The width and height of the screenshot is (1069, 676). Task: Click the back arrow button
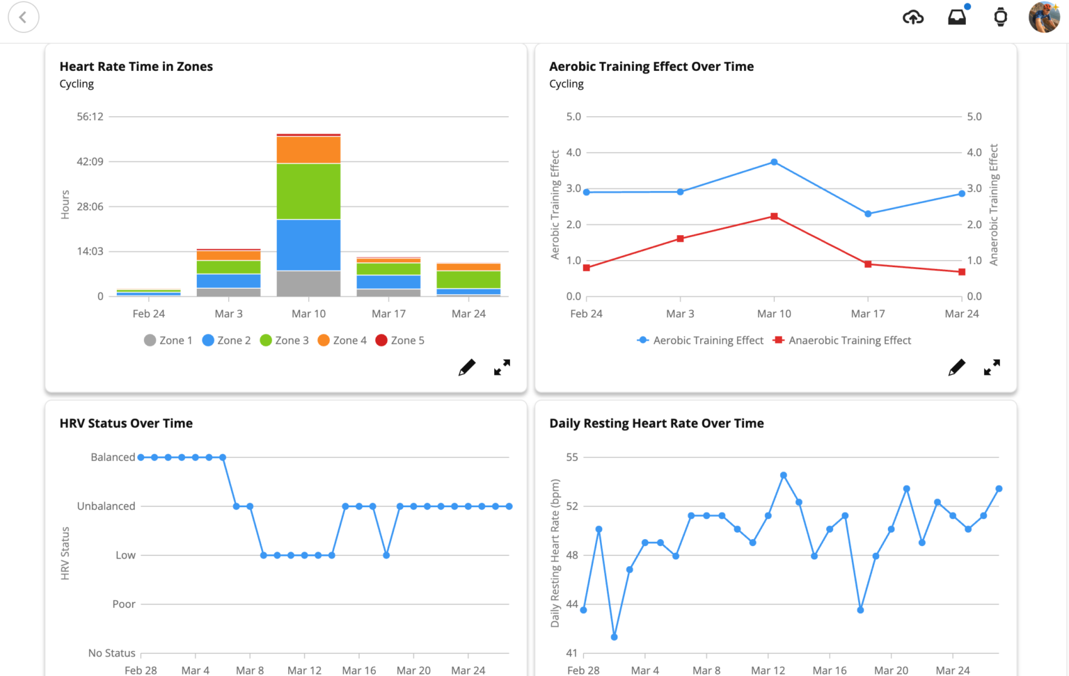(x=23, y=17)
